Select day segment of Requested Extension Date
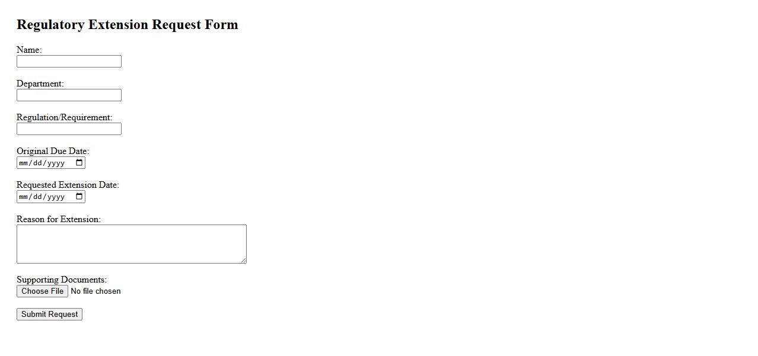The width and height of the screenshot is (758, 356). 37,197
